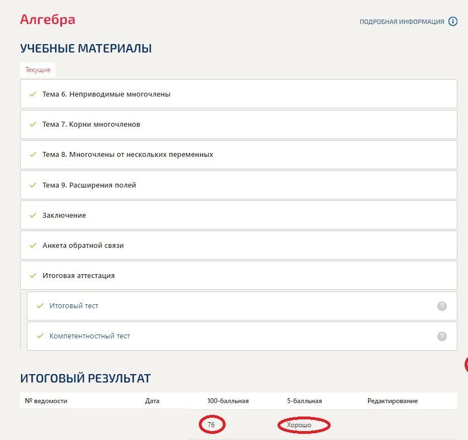Screen dimensions: 468x440
Task: Click help icon for Компетентностный тест
Action: click(x=442, y=336)
